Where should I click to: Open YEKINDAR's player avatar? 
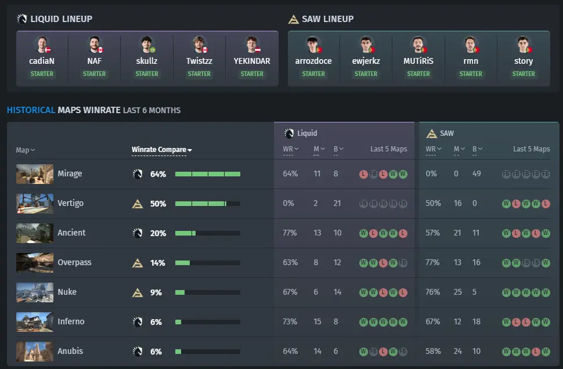[x=252, y=45]
